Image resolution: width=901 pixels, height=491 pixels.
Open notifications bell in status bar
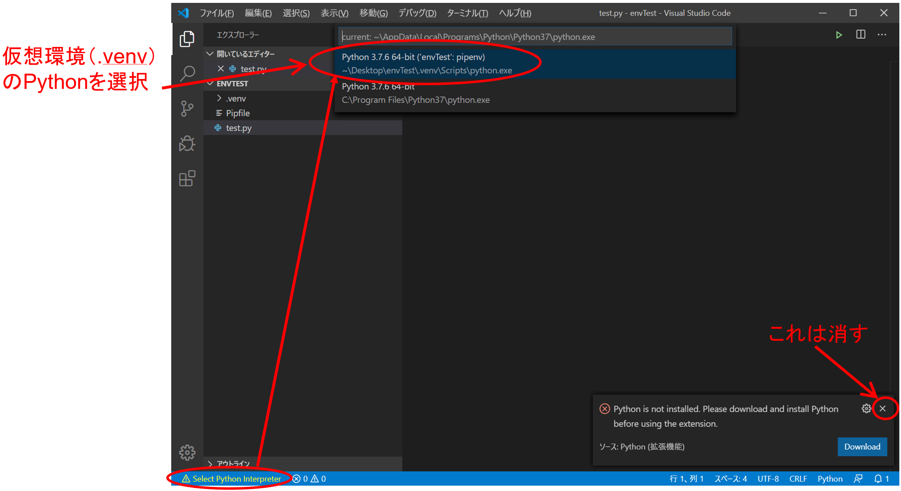[882, 479]
